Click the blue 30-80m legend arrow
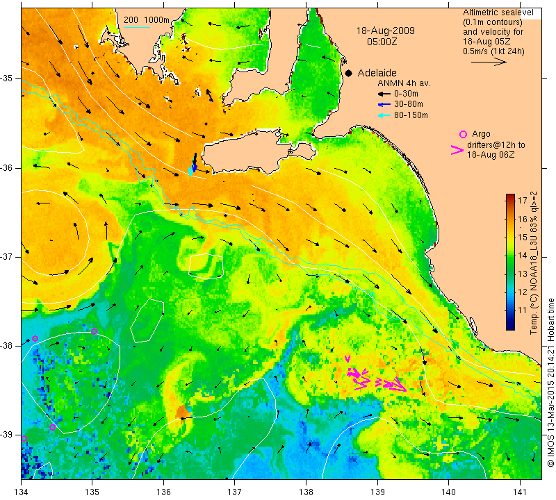Viewport: 556px width, 500px height. pos(384,105)
